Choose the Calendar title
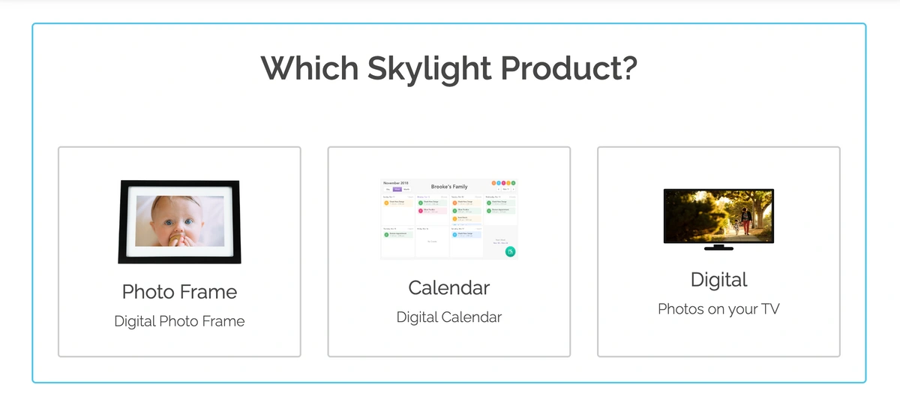Image resolution: width=900 pixels, height=415 pixels. coord(448,287)
